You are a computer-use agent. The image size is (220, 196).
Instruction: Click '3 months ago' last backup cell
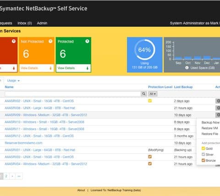[184, 136]
